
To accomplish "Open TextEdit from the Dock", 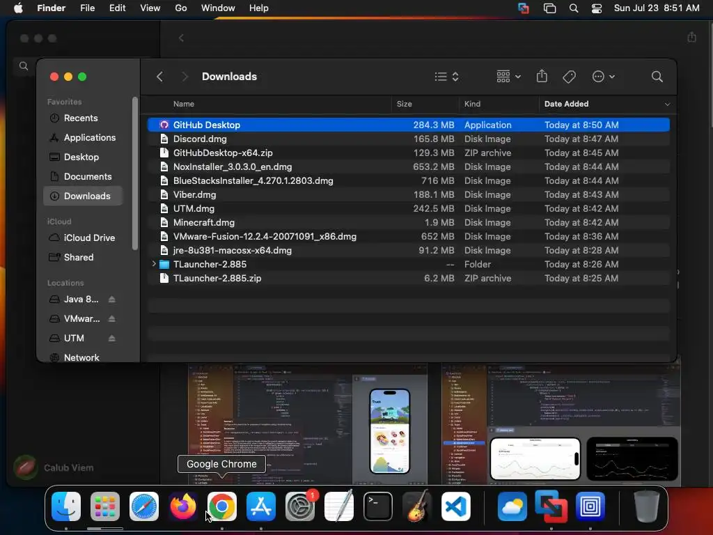I will tap(339, 506).
